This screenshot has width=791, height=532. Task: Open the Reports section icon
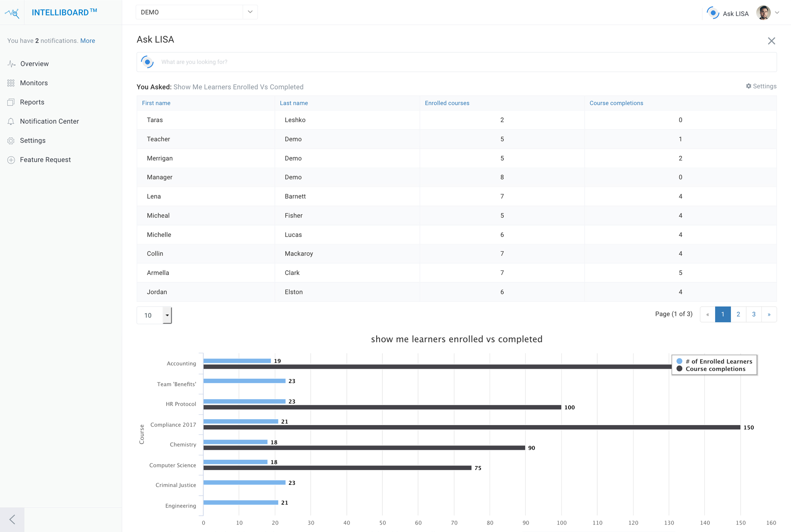(11, 102)
